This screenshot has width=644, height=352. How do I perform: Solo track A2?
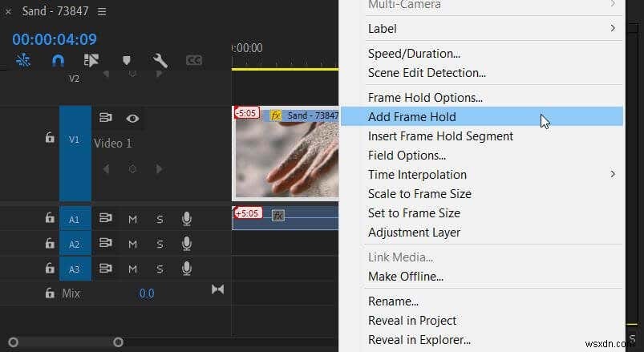tap(160, 245)
